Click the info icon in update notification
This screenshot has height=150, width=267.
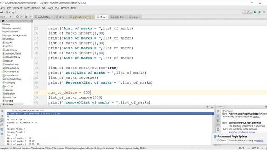point(215,136)
